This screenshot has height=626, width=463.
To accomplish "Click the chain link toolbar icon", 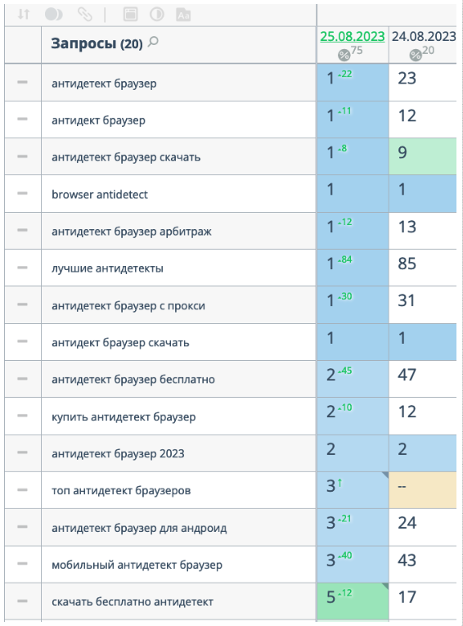I will pyautogui.click(x=84, y=15).
